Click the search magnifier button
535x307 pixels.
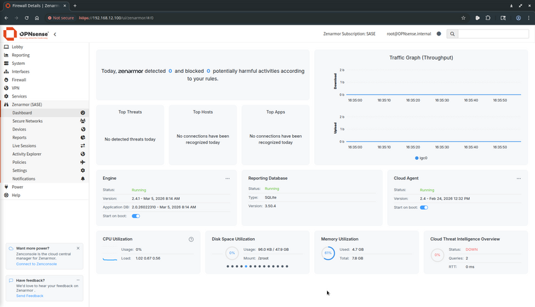pyautogui.click(x=452, y=33)
